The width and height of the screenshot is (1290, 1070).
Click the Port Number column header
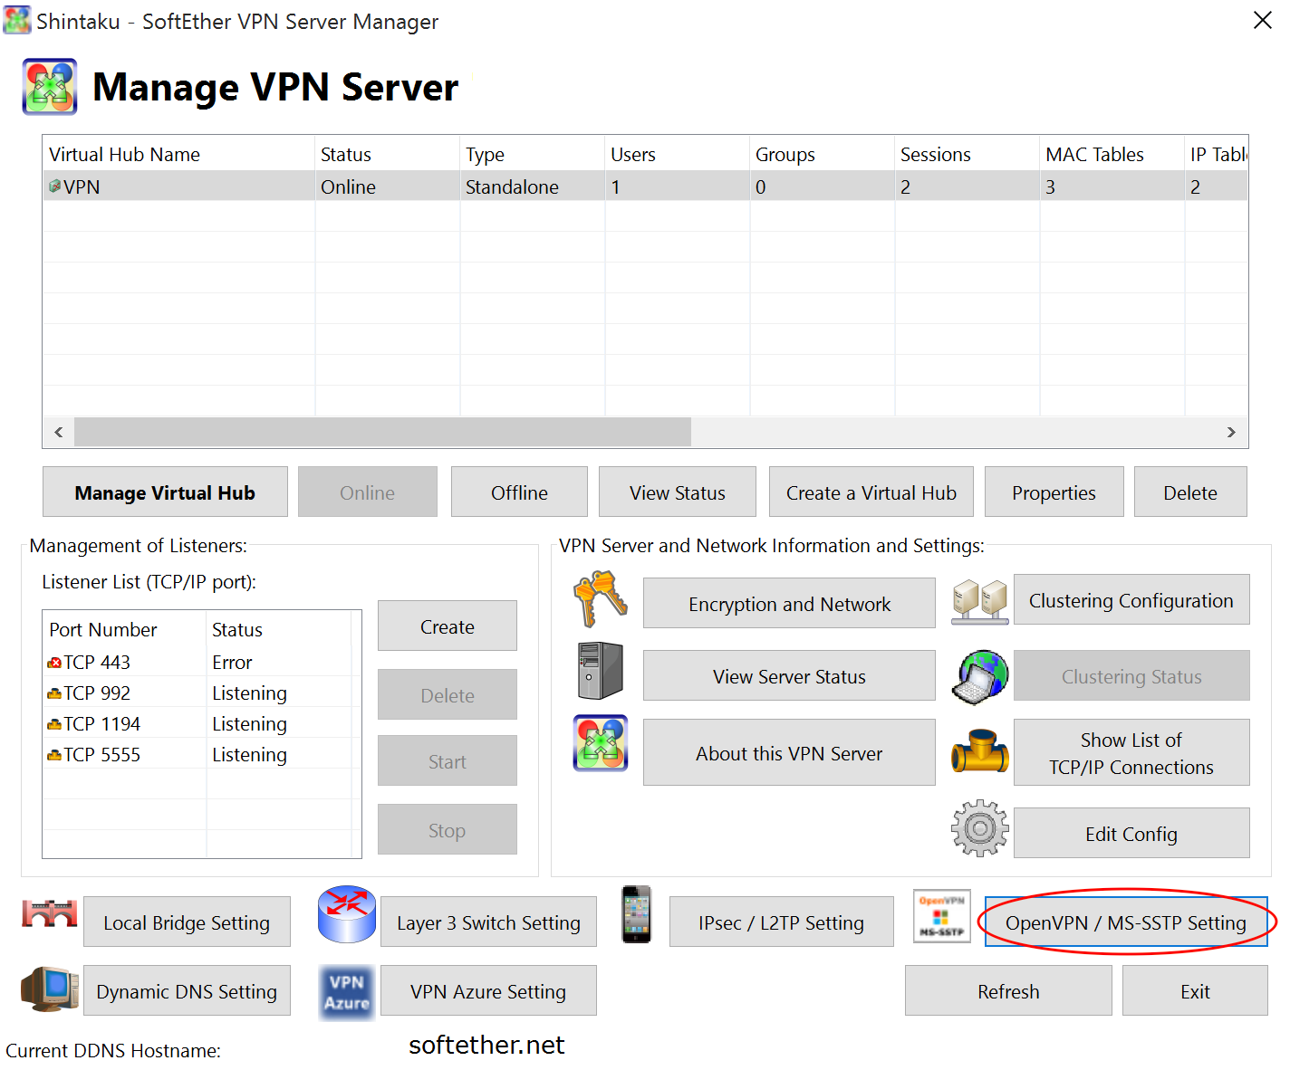124,629
